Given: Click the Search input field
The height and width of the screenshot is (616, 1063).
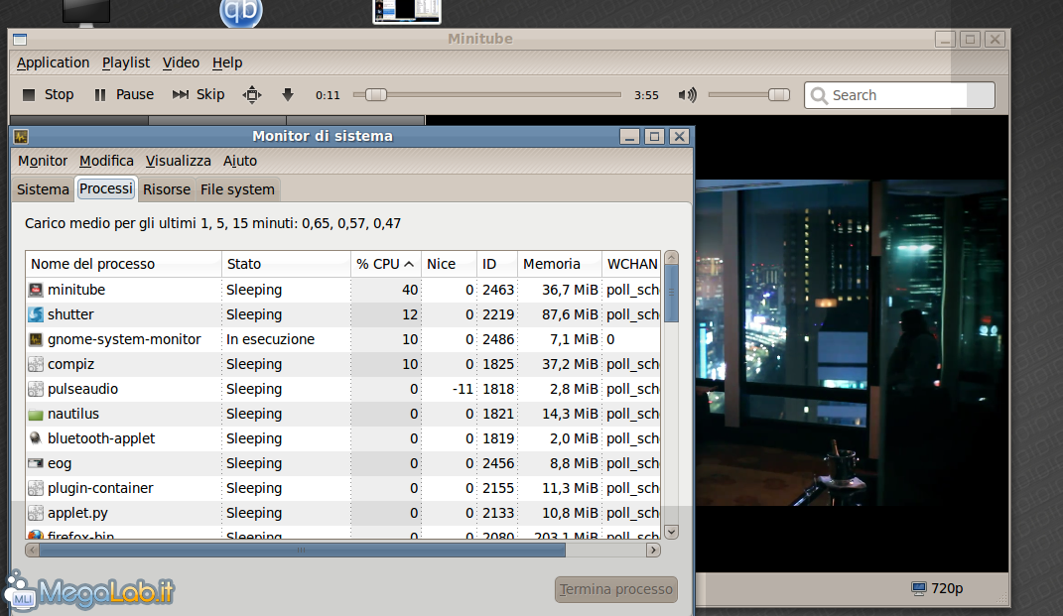Looking at the screenshot, I should (897, 95).
